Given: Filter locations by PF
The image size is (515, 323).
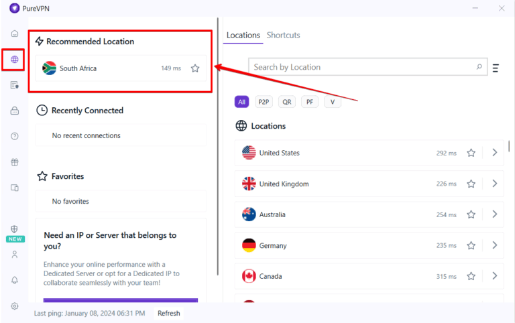Looking at the screenshot, I should 309,102.
